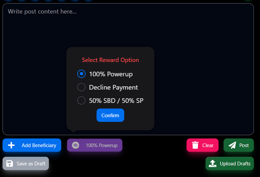This screenshot has height=177, width=260.
Task: Clear the post using the Clear button
Action: [x=202, y=145]
